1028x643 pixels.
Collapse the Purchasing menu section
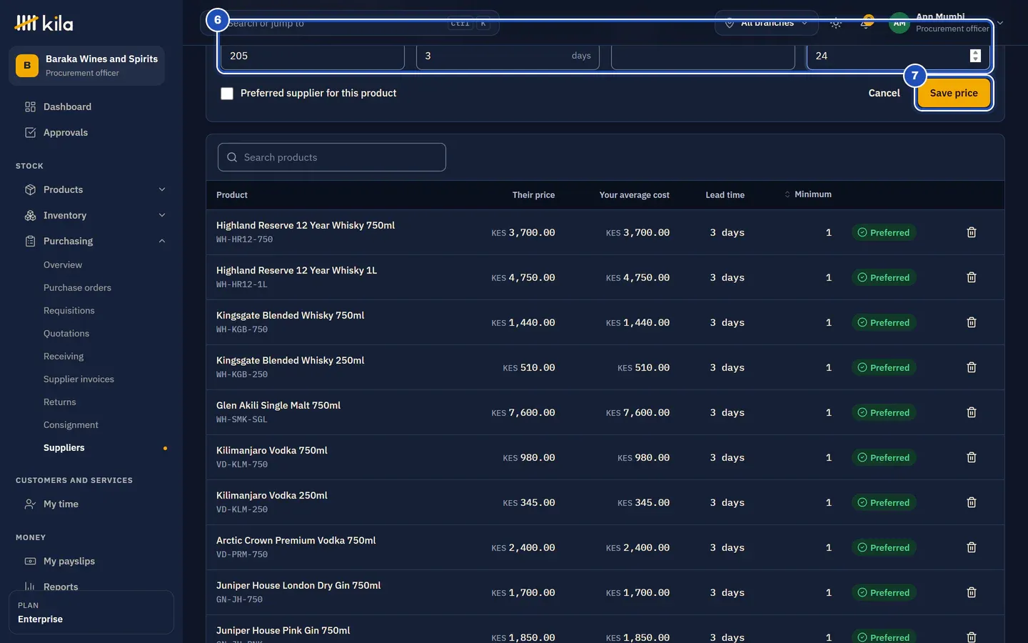coord(95,241)
